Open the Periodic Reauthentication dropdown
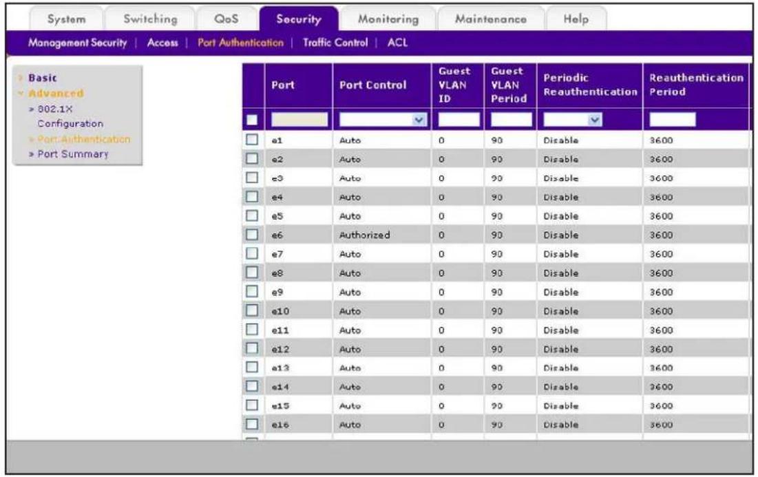Viewport: 758px width, 477px height. pyautogui.click(x=573, y=119)
